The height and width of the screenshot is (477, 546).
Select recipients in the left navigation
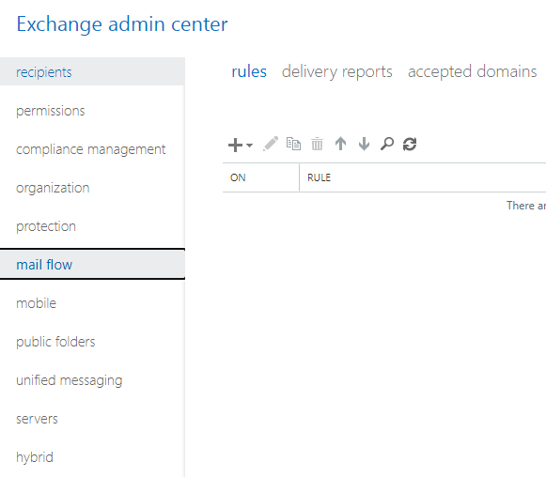pyautogui.click(x=92, y=72)
